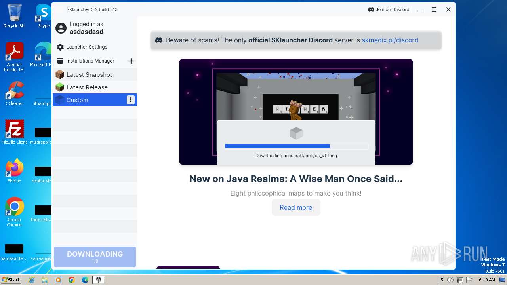Viewport: 507px width, 285px height.
Task: Click the SKlauncher taskbar button
Action: [x=98, y=280]
